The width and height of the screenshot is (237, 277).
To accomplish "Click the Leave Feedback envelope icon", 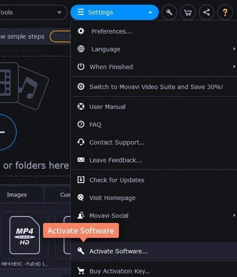I will [81, 160].
